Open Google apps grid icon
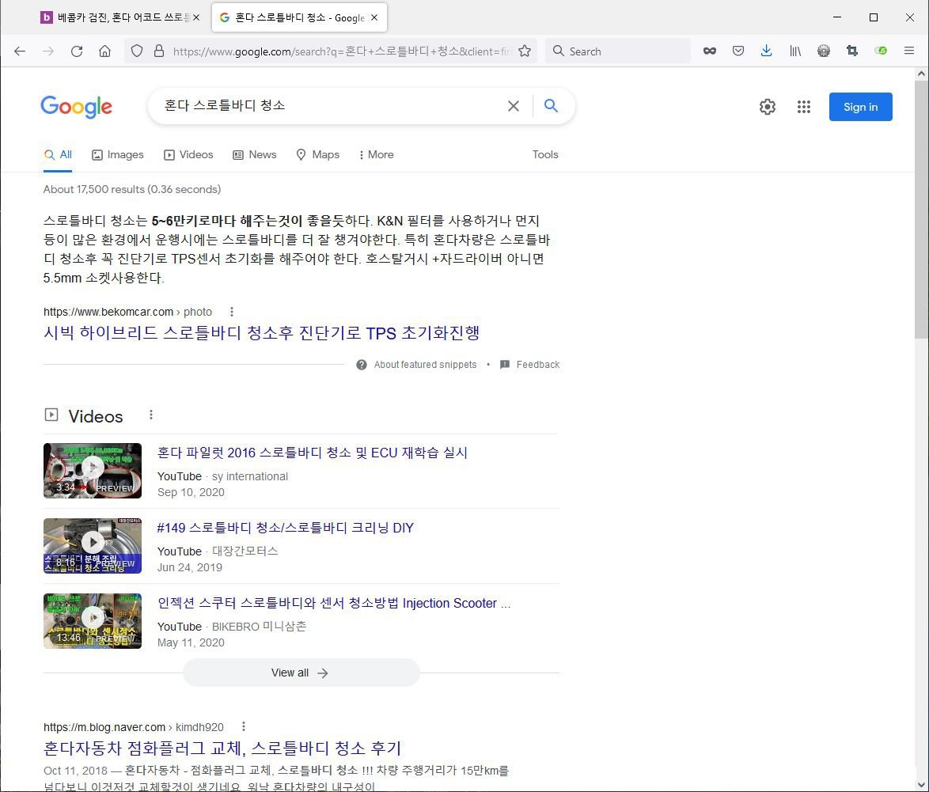 (804, 107)
